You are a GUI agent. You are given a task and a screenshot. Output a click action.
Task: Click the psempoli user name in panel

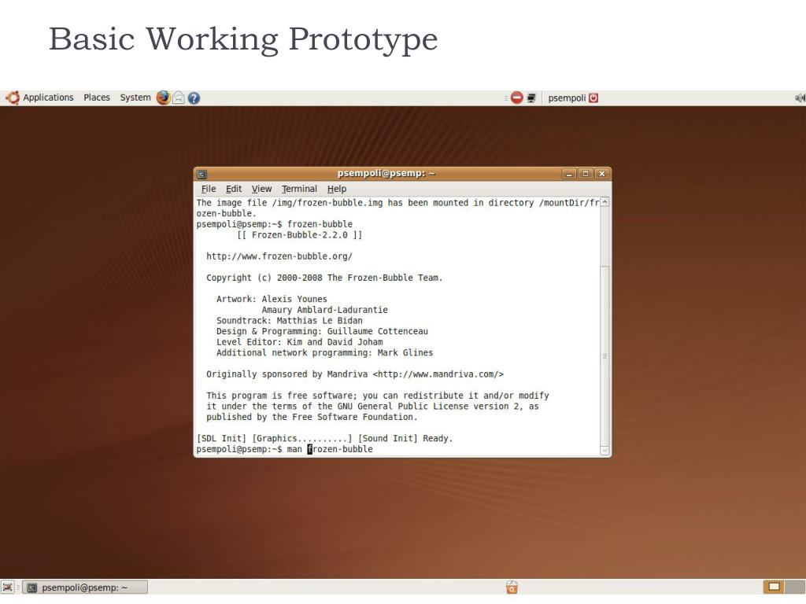(567, 98)
